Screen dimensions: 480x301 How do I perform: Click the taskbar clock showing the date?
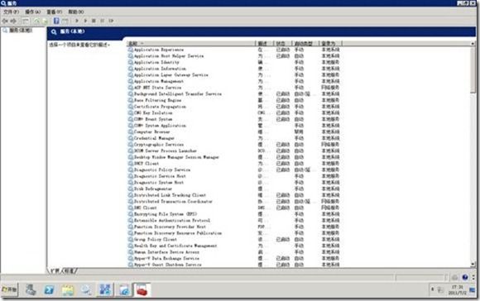point(458,289)
